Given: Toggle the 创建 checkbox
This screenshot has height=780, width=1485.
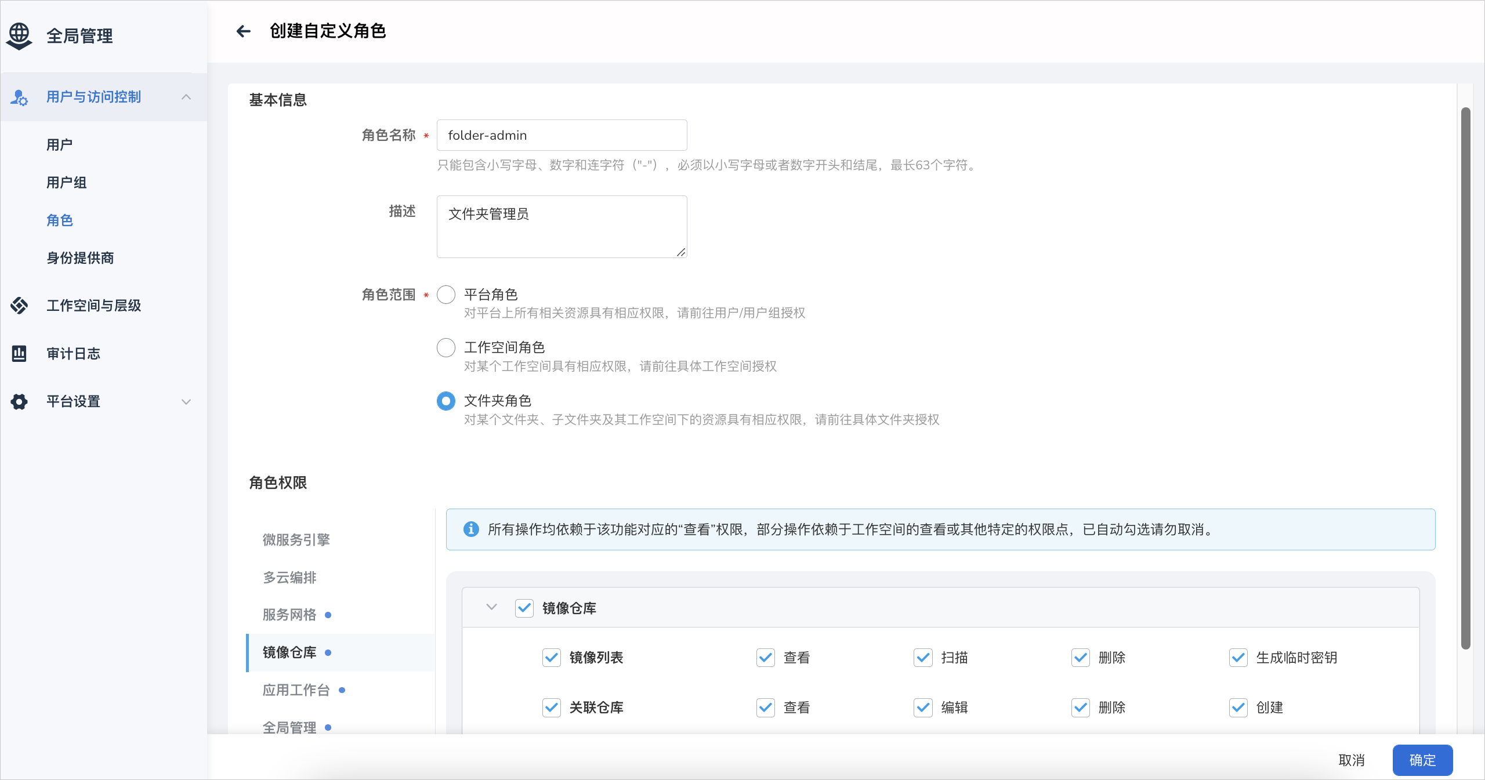Looking at the screenshot, I should 1238,708.
